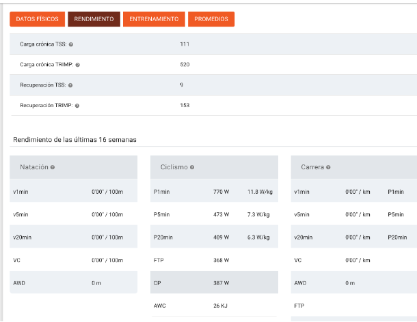Click the P20min 6.3 W/kg value
417x322 pixels.
pyautogui.click(x=258, y=237)
